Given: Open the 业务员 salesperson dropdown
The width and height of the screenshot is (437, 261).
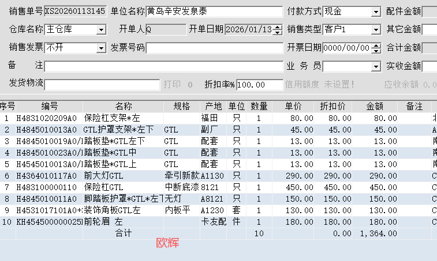Looking at the screenshot, I should pyautogui.click(x=376, y=66).
